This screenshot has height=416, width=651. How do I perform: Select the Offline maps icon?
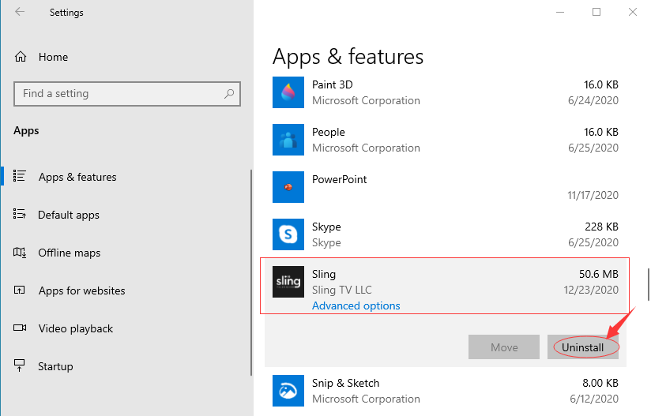pyautogui.click(x=20, y=252)
